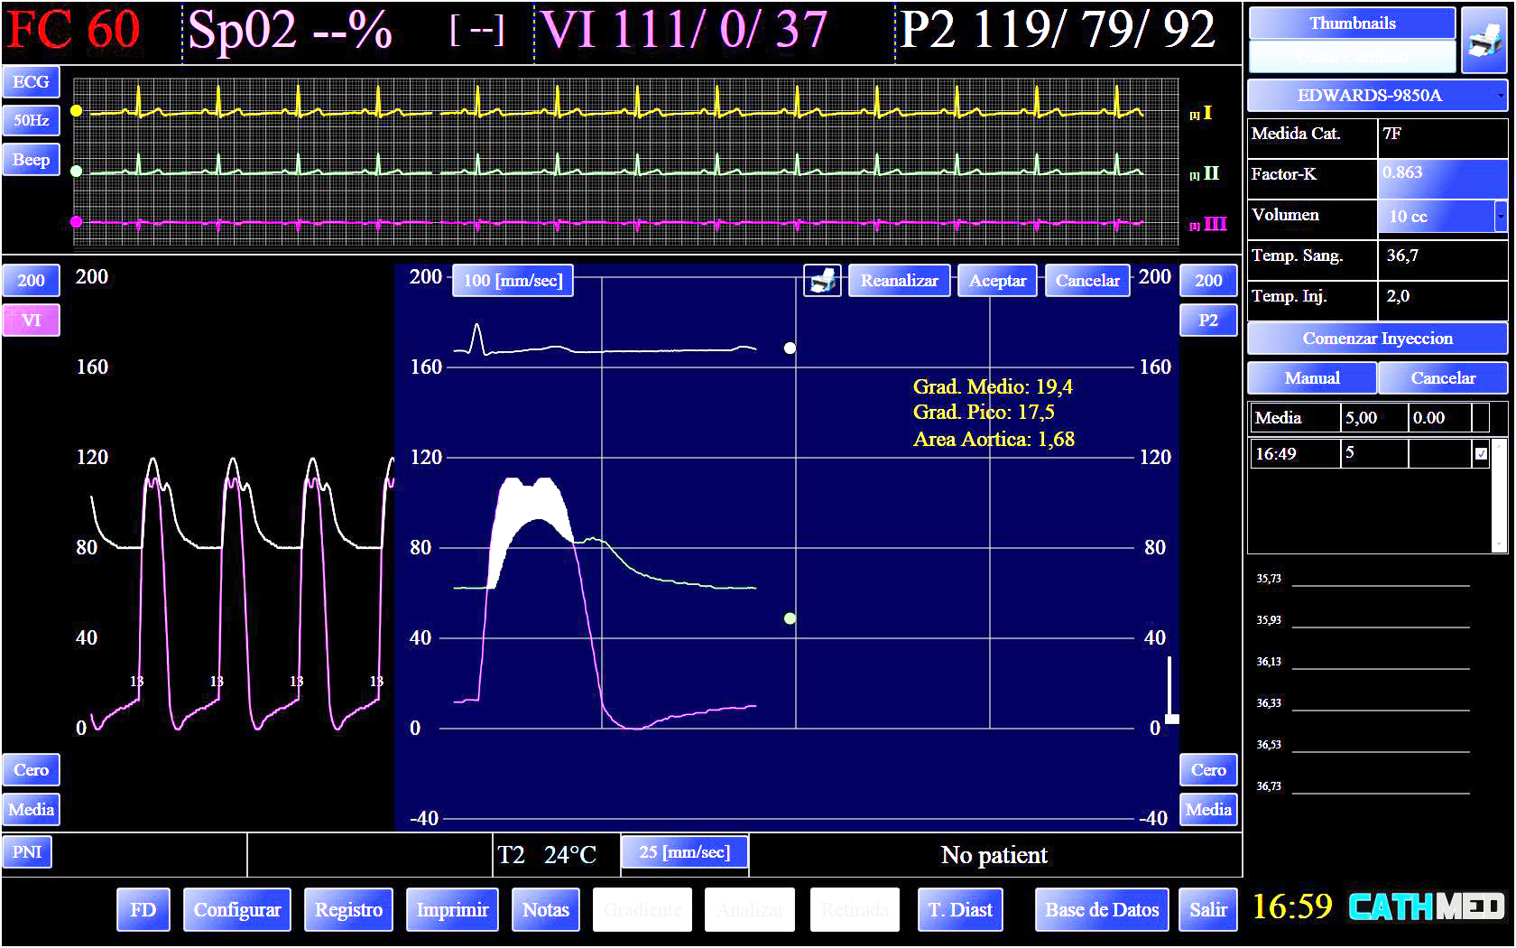Uncheck the 16:49 measurement checkbox

point(1481,454)
